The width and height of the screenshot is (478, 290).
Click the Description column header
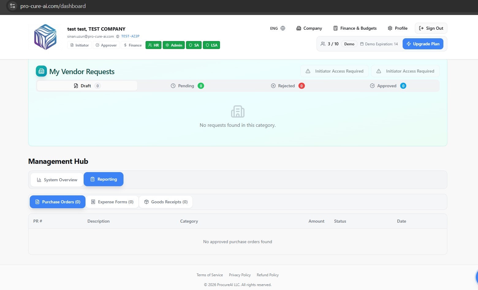tap(98, 221)
